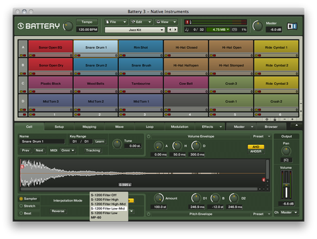This screenshot has height=239, width=317.
Task: Click the file icon in the File menu button
Action: pos(107,22)
